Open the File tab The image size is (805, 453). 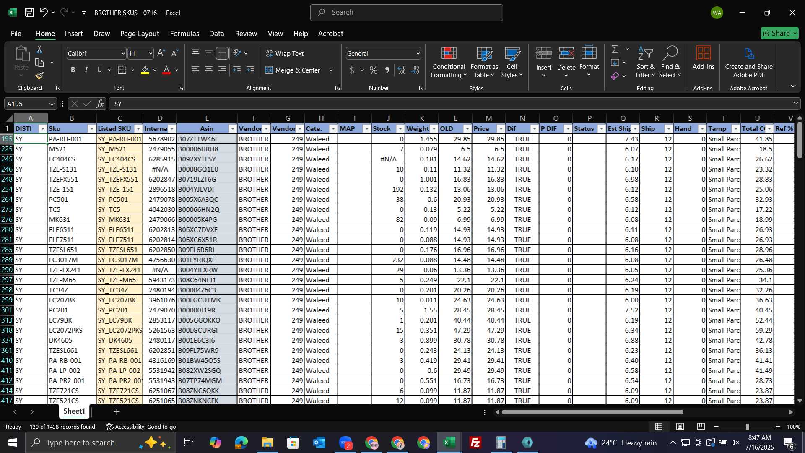16,34
